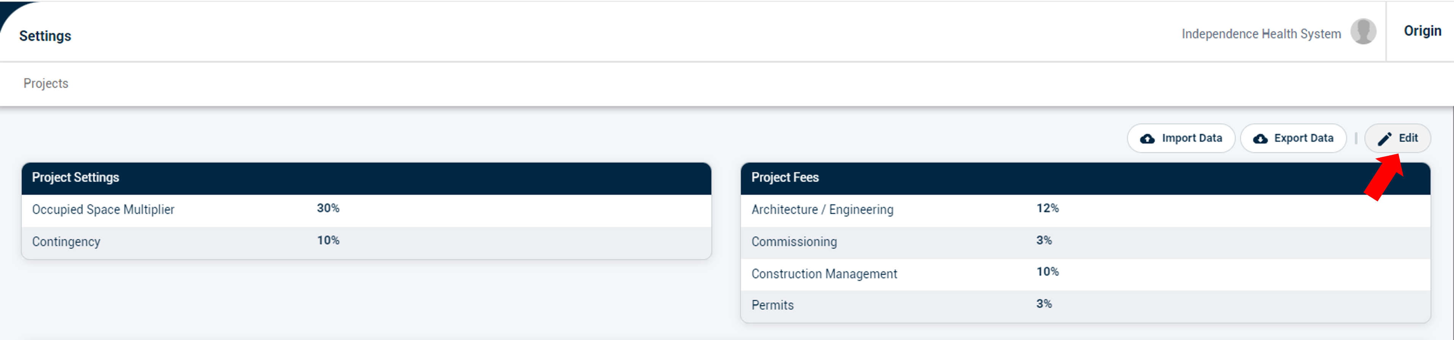Image resolution: width=1454 pixels, height=340 pixels.
Task: Open the user avatar profile icon
Action: (x=1363, y=31)
